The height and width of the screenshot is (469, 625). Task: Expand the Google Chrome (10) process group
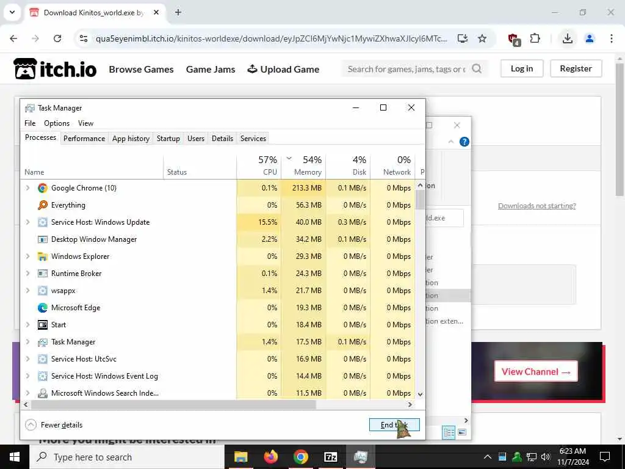(x=28, y=188)
